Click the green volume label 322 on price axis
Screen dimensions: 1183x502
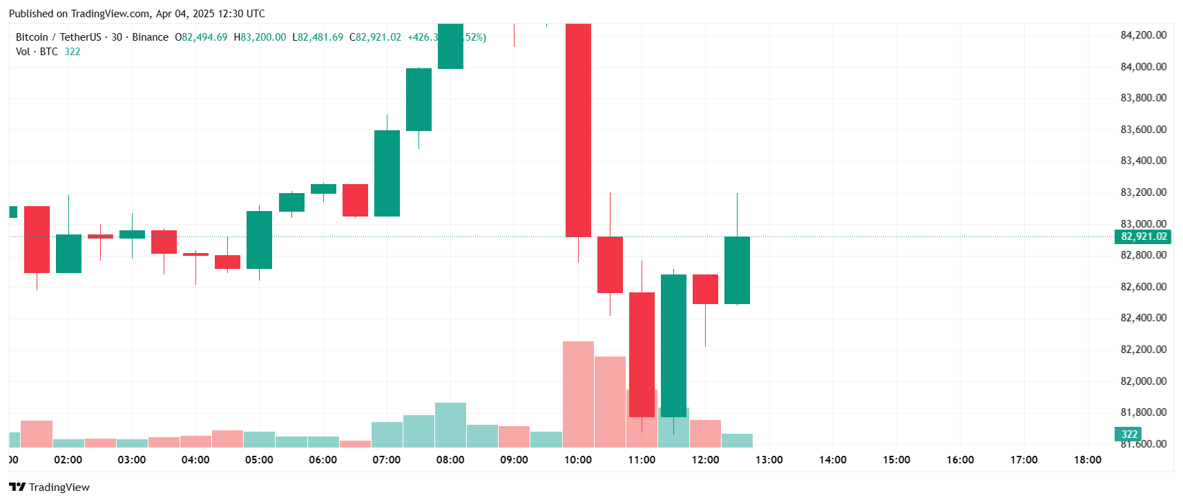[1128, 434]
